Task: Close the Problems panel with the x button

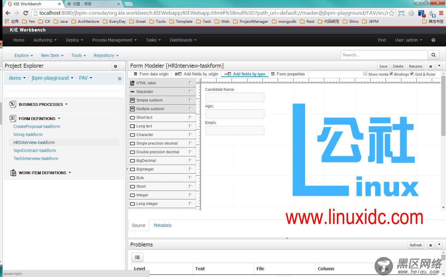Action: [431, 245]
